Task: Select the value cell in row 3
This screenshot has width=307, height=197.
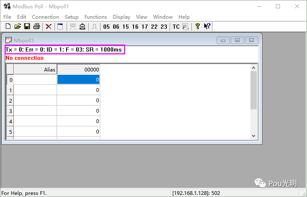Action: [x=79, y=111]
